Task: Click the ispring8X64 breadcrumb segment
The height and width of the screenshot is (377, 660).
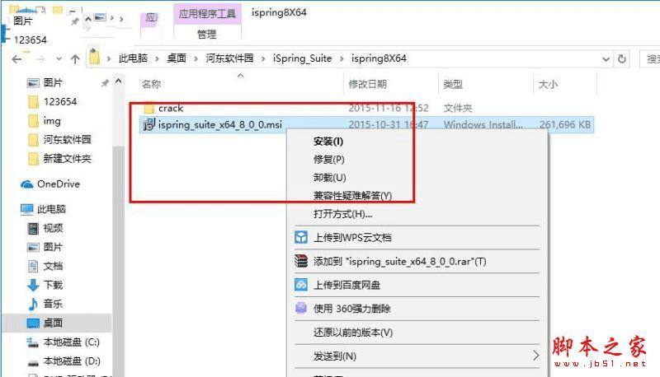Action: (379, 58)
